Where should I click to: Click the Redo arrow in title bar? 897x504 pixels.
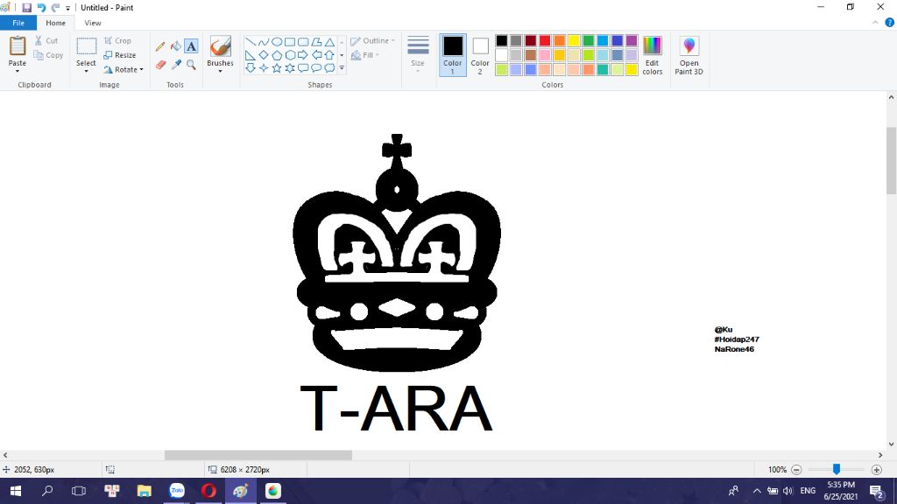click(x=55, y=7)
